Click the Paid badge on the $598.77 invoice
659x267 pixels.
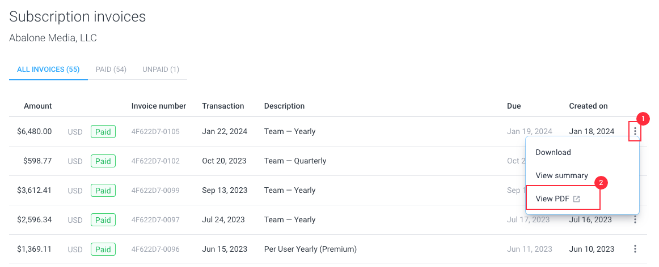(103, 161)
